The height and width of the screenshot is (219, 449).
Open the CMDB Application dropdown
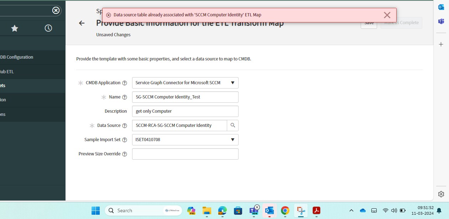(x=185, y=83)
